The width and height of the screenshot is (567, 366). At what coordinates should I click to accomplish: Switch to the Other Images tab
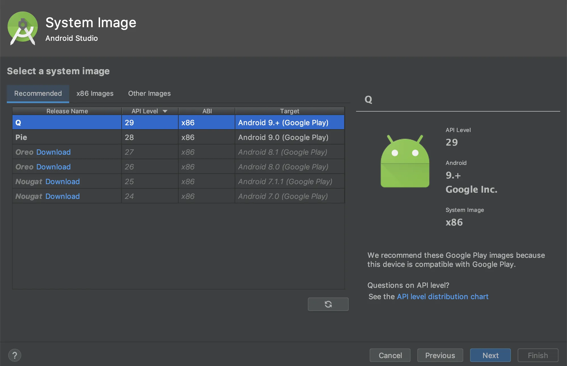pos(149,93)
